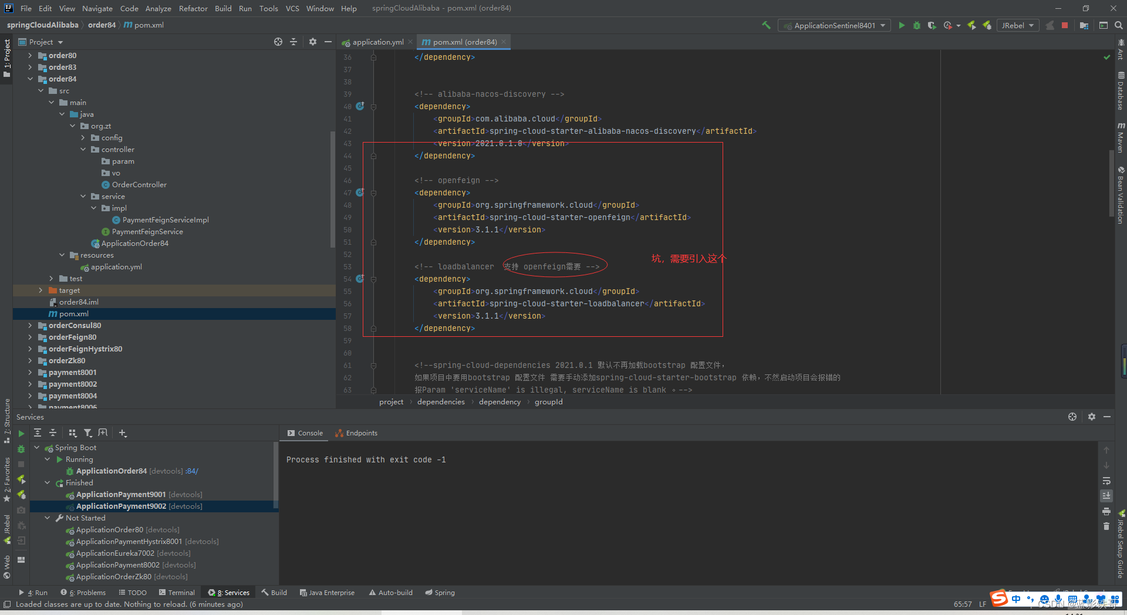Run ApplicationSentinel8401 with the green play icon
1127x615 pixels.
[902, 25]
